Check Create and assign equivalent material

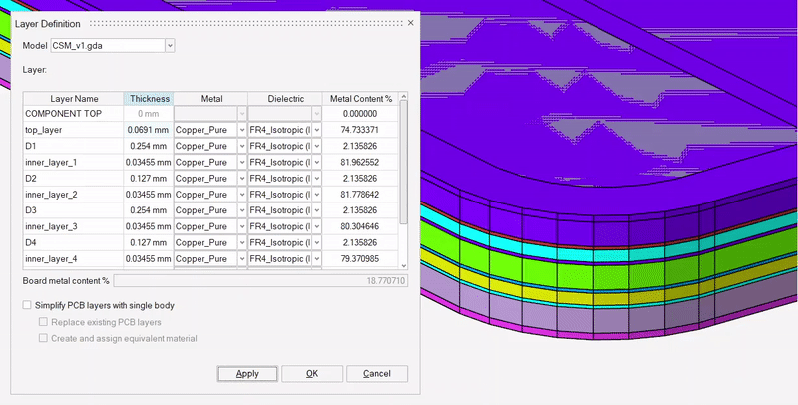[x=43, y=339]
